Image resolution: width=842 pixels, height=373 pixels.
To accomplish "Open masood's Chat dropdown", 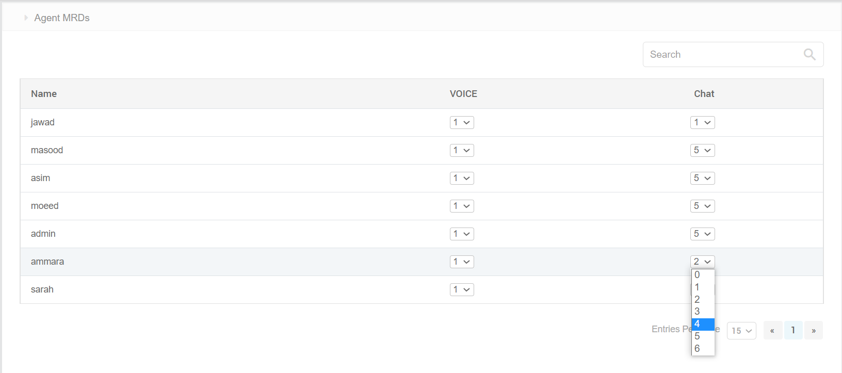I will [702, 150].
